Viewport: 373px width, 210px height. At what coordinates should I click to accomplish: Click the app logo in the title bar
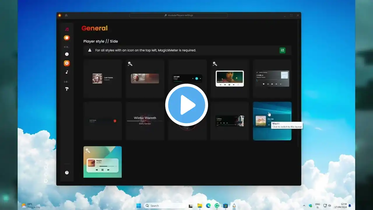[60, 15]
